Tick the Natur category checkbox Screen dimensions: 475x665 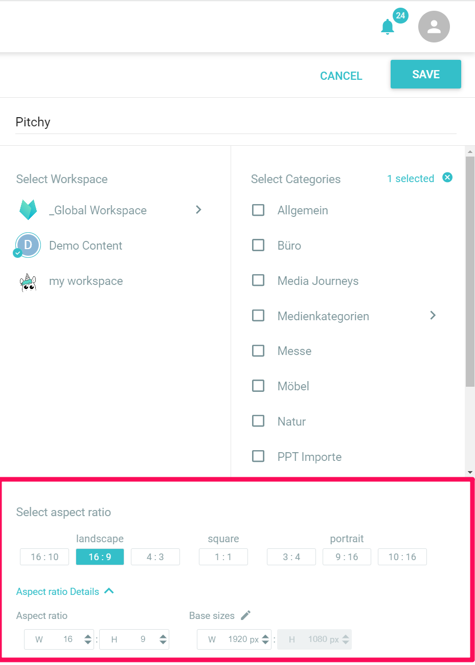coord(258,421)
